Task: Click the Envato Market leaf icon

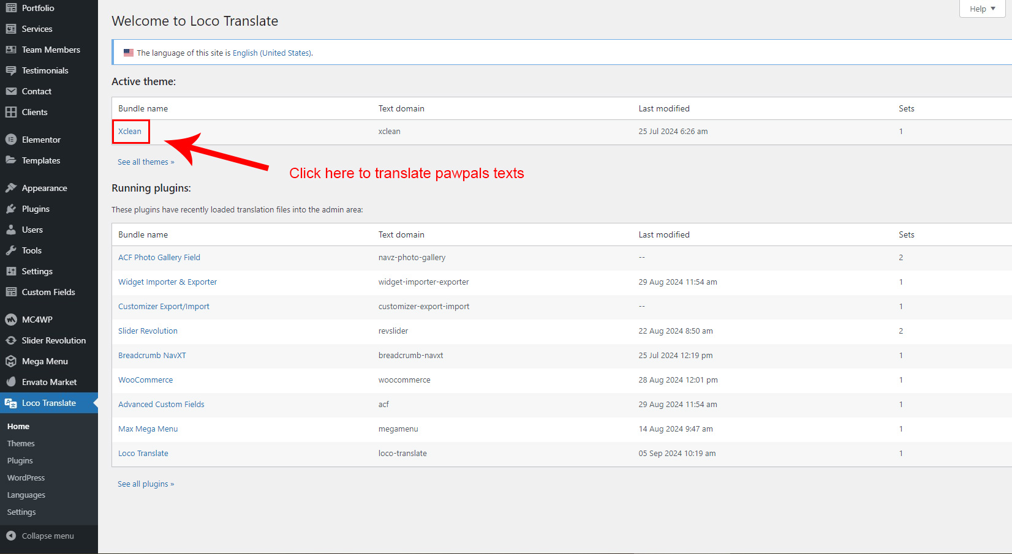Action: pos(11,382)
